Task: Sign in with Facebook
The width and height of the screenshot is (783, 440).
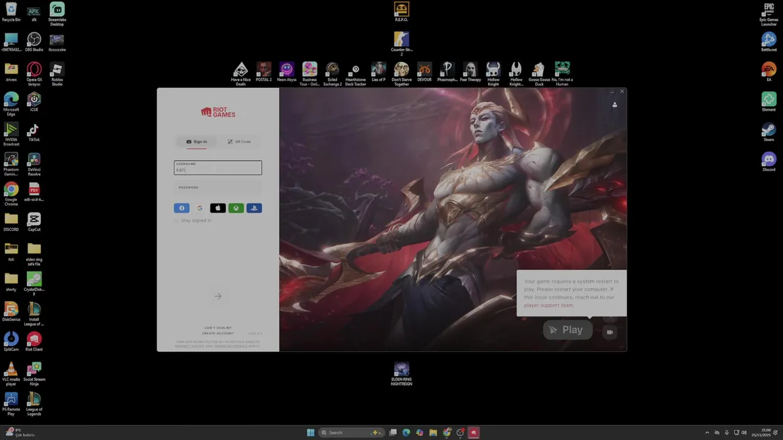Action: pyautogui.click(x=182, y=208)
